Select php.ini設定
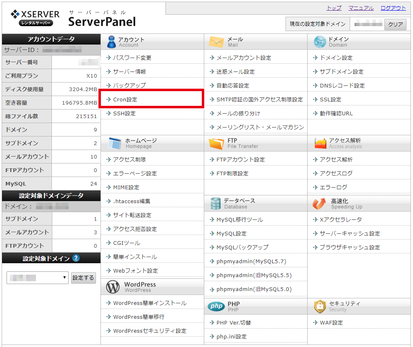 click(232, 336)
